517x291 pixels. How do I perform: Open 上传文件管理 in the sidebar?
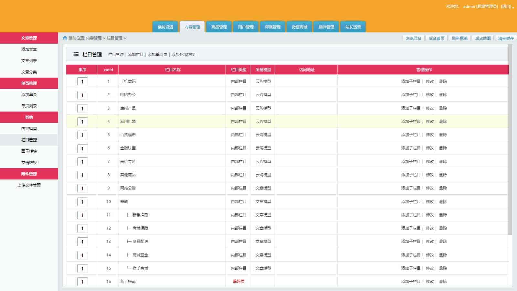coord(29,185)
